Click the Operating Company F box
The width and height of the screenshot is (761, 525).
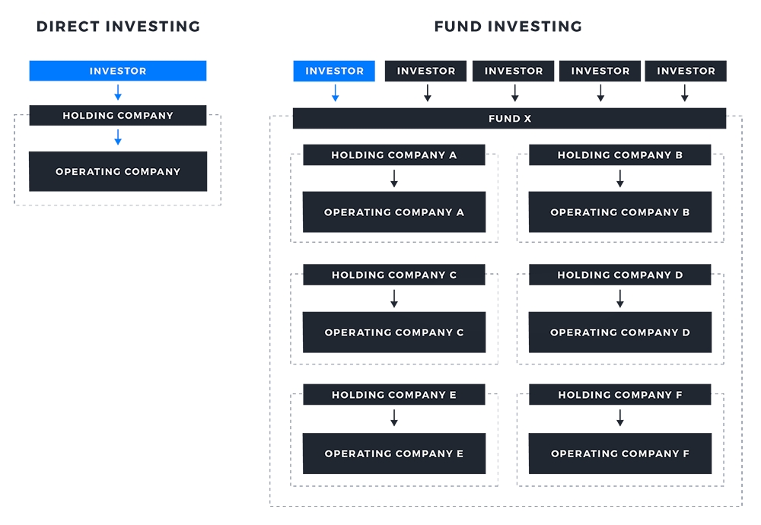point(620,453)
